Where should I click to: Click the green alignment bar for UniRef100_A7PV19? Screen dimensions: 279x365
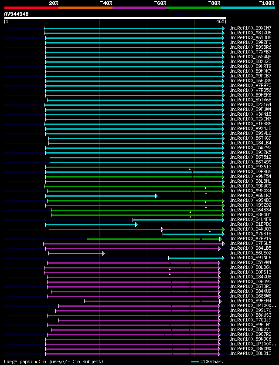tap(153, 239)
